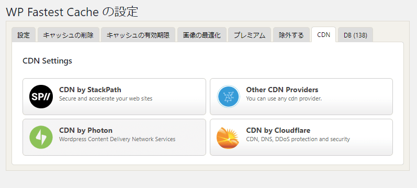Click 'Secure and accelerate your web sites' text
The width and height of the screenshot is (417, 188).
coord(106,98)
